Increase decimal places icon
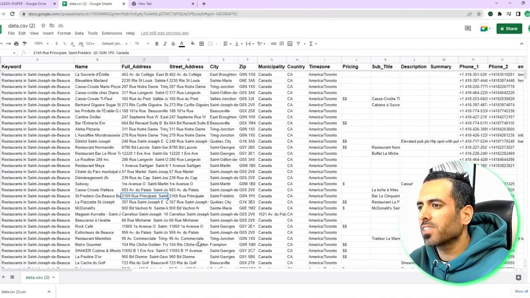 (x=80, y=43)
